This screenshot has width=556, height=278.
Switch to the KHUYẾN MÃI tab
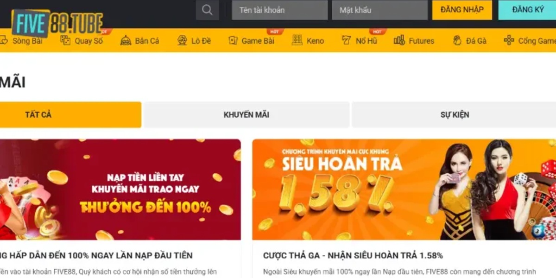point(246,114)
